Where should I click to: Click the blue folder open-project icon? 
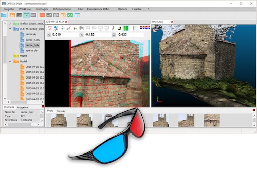[x=4, y=15]
